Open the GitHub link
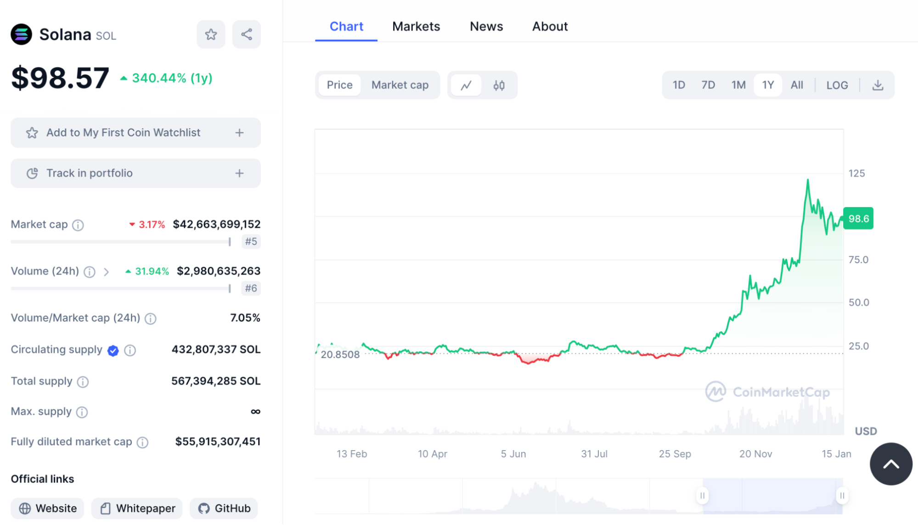Viewport: 918px width, 525px height. click(x=224, y=508)
